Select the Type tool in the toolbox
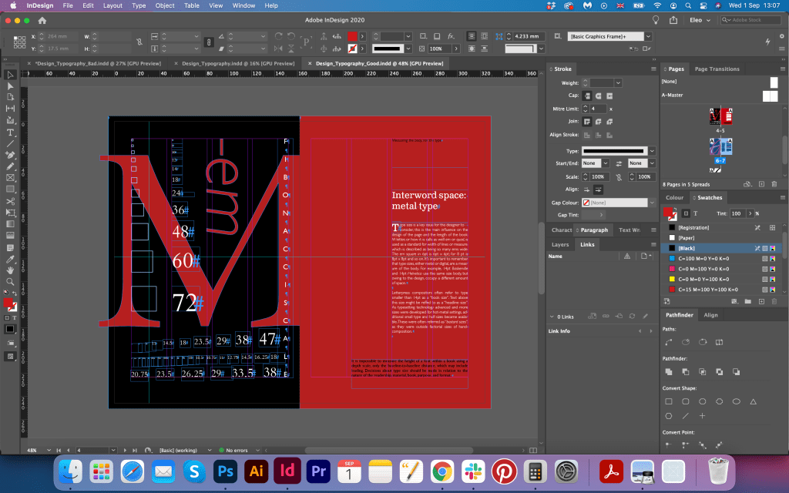Viewport: 789px width, 493px height. [10, 132]
